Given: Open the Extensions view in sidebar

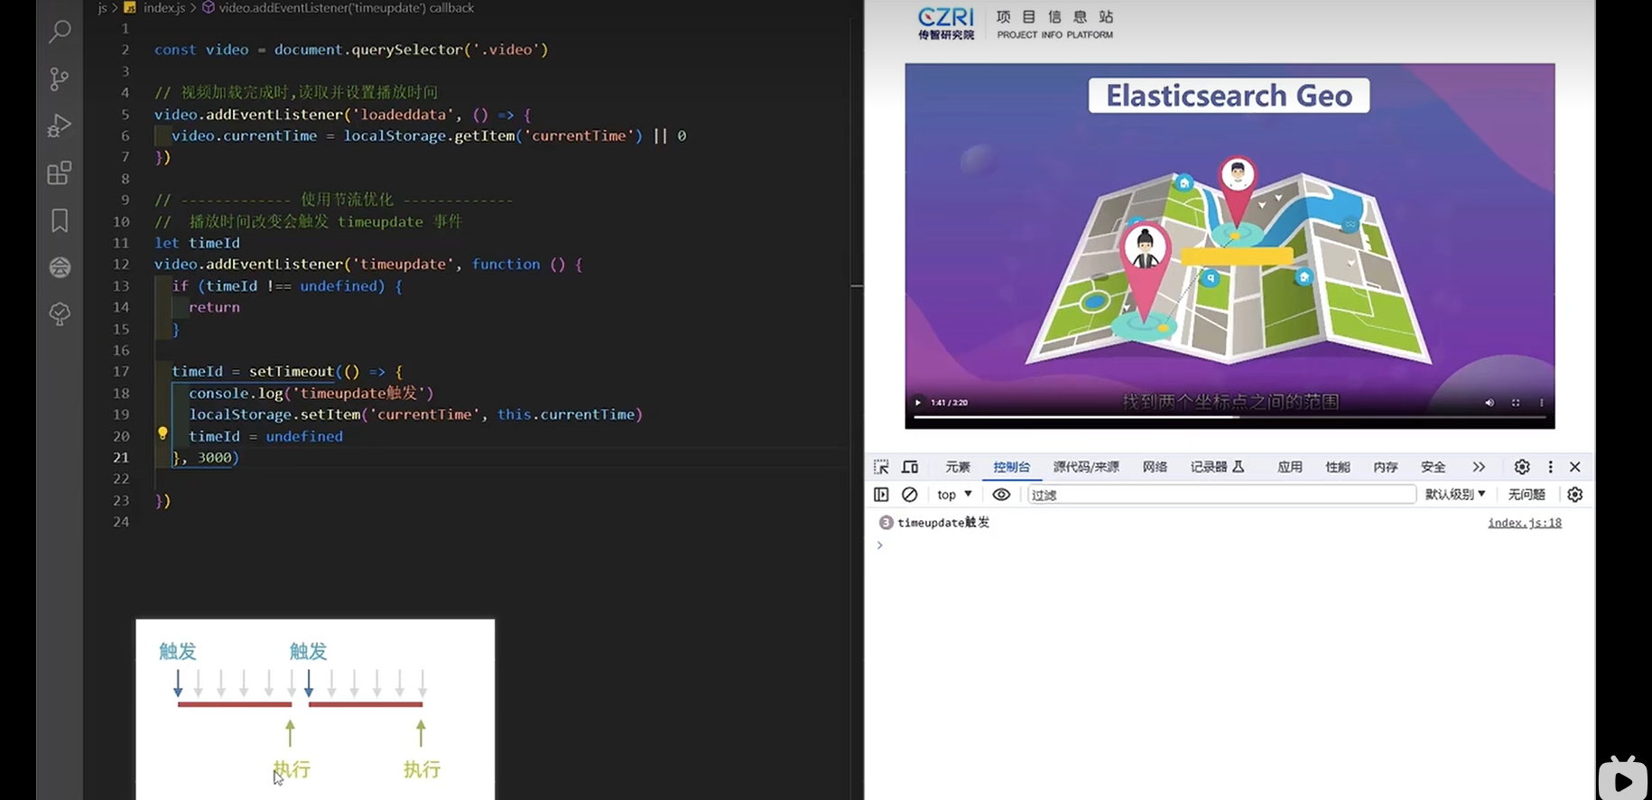Looking at the screenshot, I should point(60,173).
